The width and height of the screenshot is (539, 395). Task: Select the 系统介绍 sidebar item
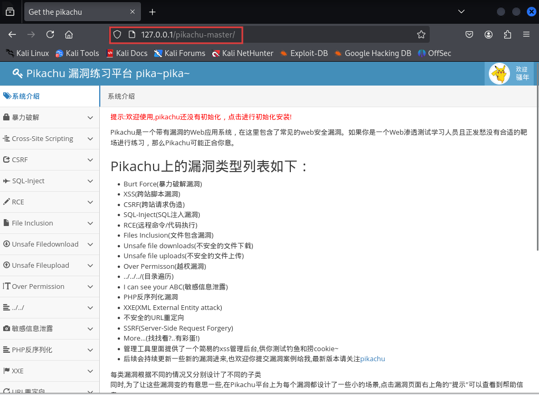point(50,96)
